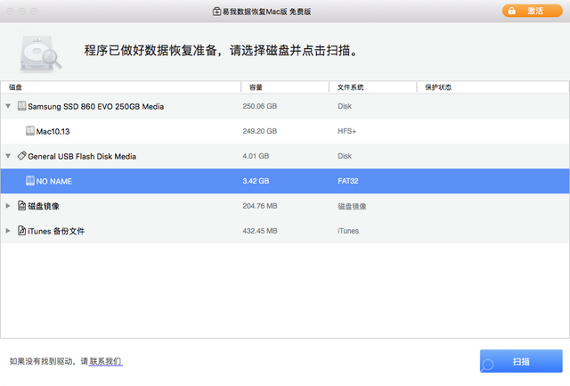This screenshot has height=386, width=570.
Task: Click the lock icon on the 激活 button
Action: (511, 11)
